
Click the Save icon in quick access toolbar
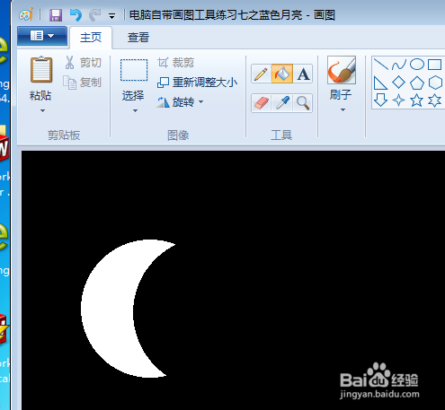[56, 15]
